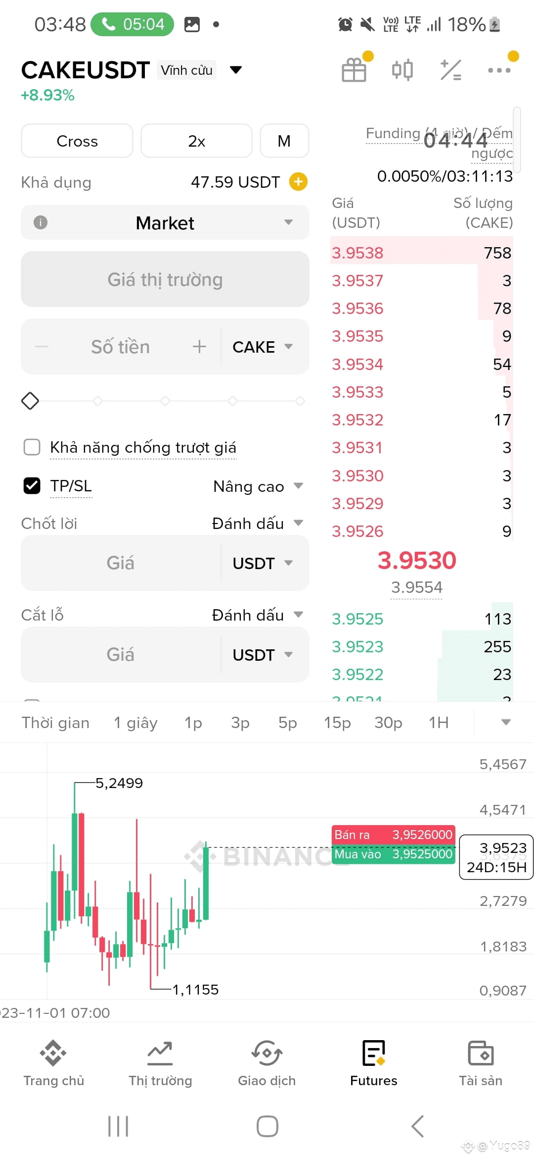
Task: Open the Market order type dropdown
Action: click(165, 223)
